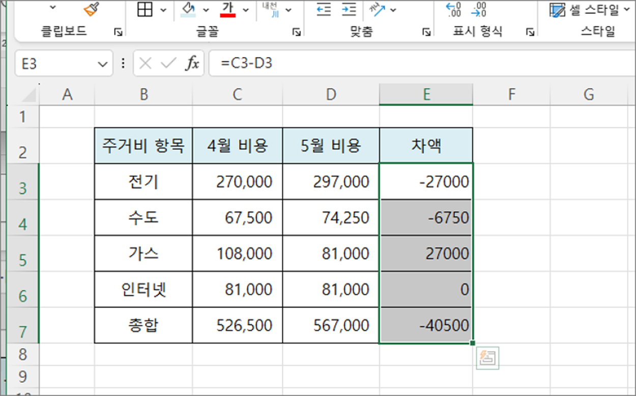This screenshot has height=396, width=636.
Task: Select column F header
Action: [x=511, y=94]
